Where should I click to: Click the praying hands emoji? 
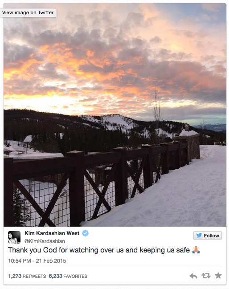point(196,250)
